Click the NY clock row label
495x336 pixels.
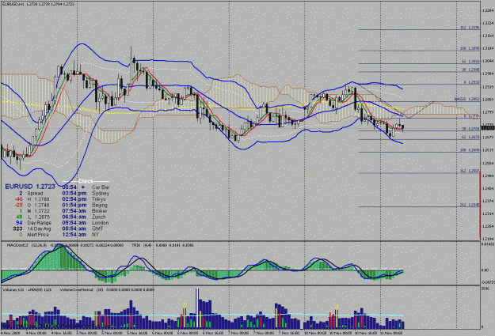(95, 235)
